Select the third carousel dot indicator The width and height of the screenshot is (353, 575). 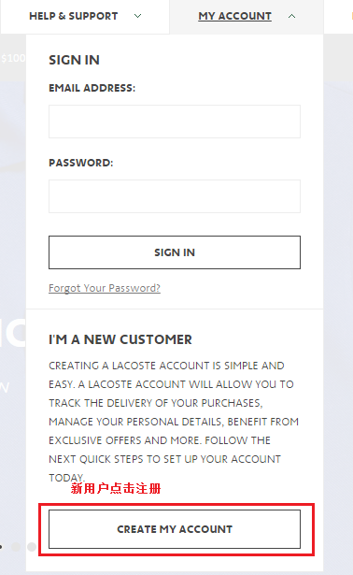(32, 547)
